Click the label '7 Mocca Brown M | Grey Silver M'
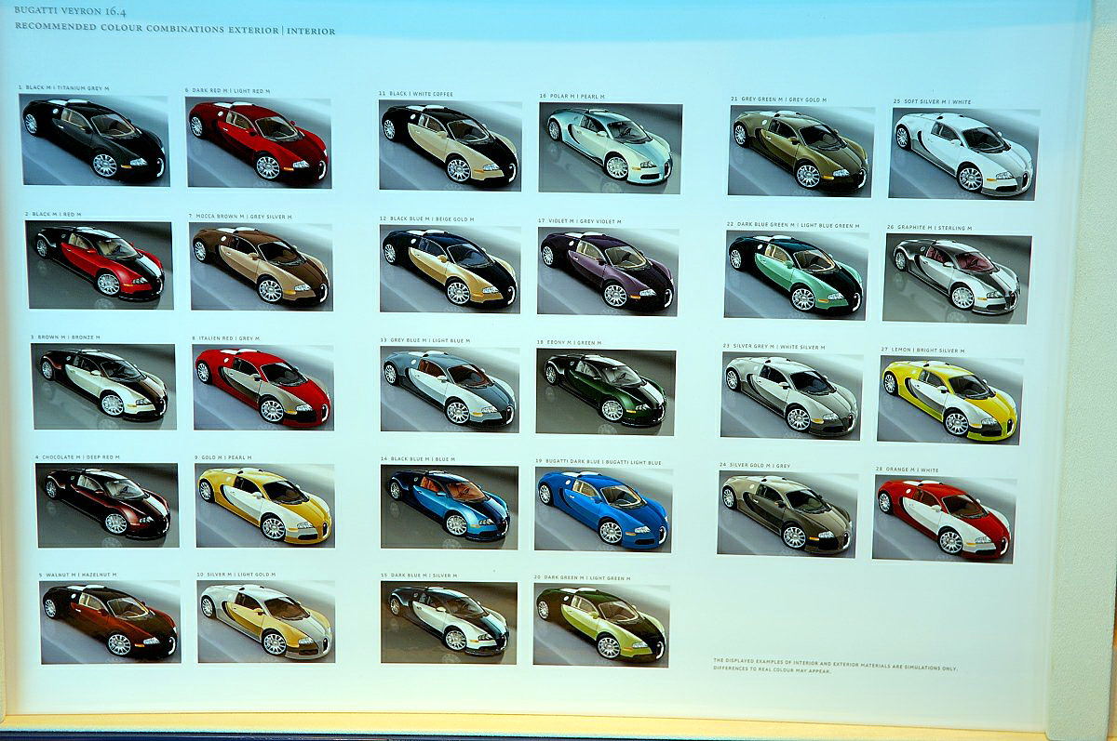This screenshot has height=741, width=1117. click(x=240, y=217)
